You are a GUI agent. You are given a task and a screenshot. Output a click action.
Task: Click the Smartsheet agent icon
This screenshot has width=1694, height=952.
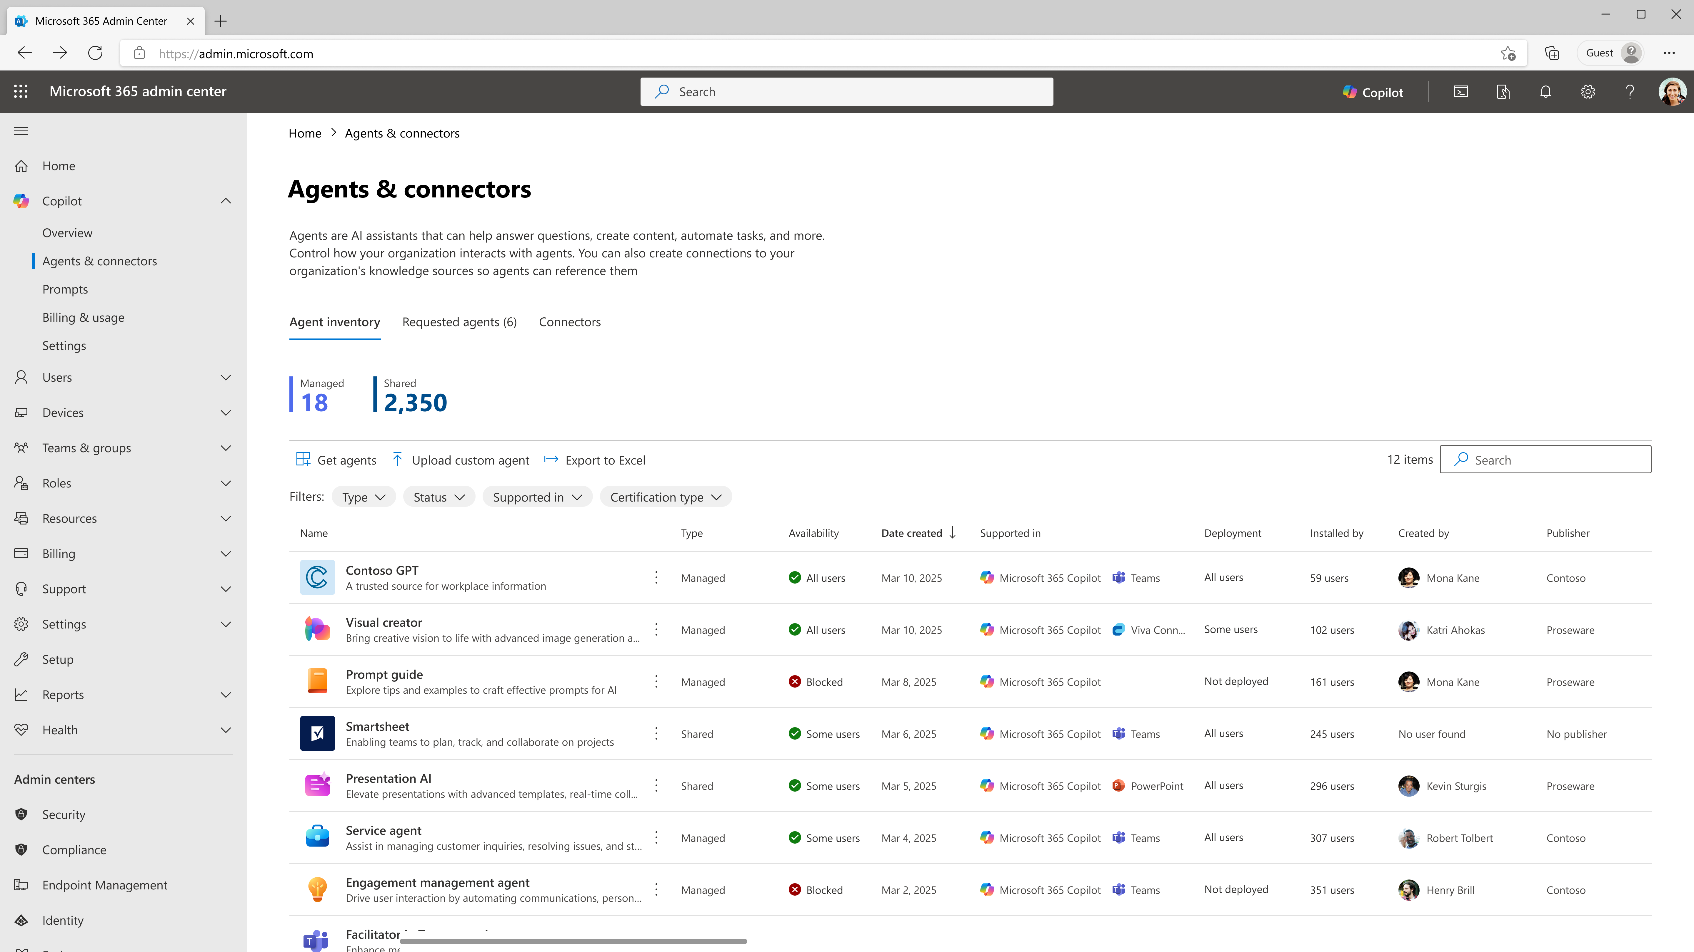[x=317, y=733]
